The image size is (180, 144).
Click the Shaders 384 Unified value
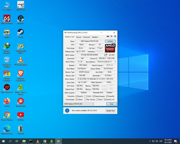click(83, 65)
